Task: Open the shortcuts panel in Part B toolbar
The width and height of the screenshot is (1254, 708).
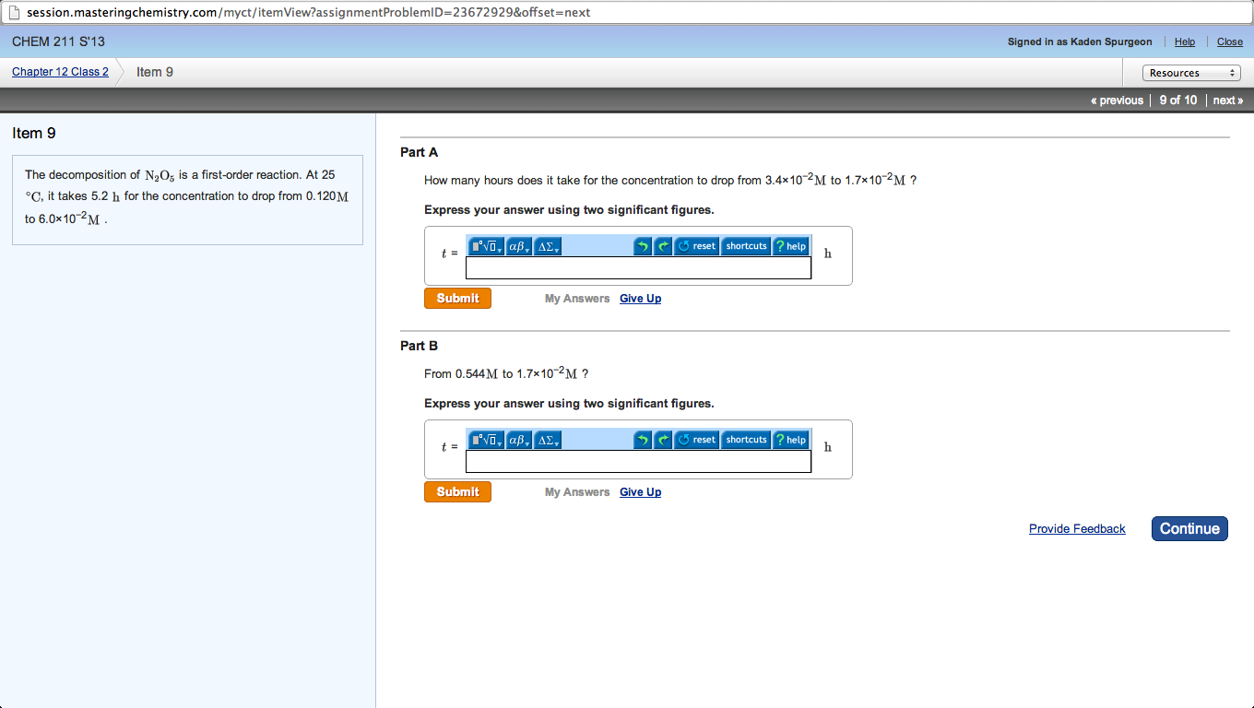Action: 745,440
